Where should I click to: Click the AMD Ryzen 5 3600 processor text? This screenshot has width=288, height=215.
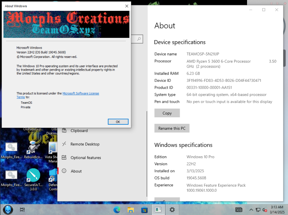(x=219, y=61)
